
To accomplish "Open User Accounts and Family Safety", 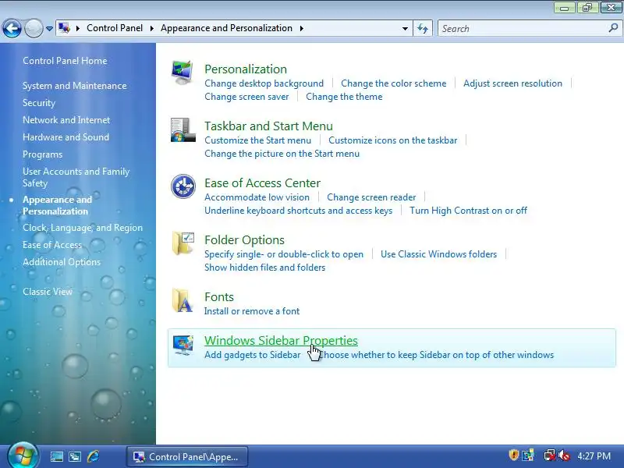I will tap(76, 178).
